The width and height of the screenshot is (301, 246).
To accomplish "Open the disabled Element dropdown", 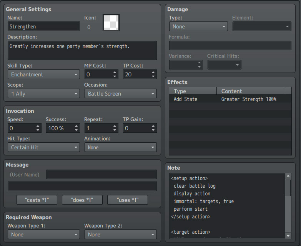I will (x=262, y=26).
